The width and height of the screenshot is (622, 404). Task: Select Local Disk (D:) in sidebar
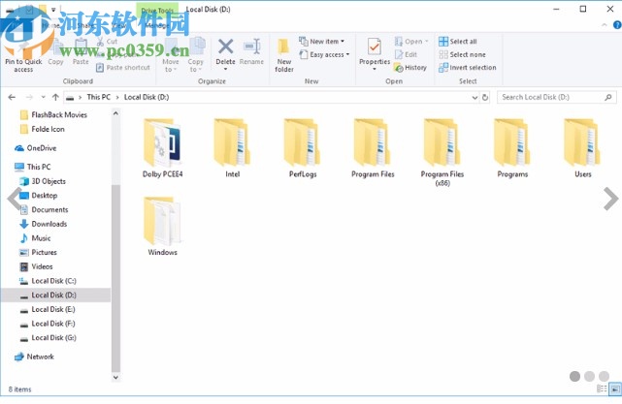point(55,295)
